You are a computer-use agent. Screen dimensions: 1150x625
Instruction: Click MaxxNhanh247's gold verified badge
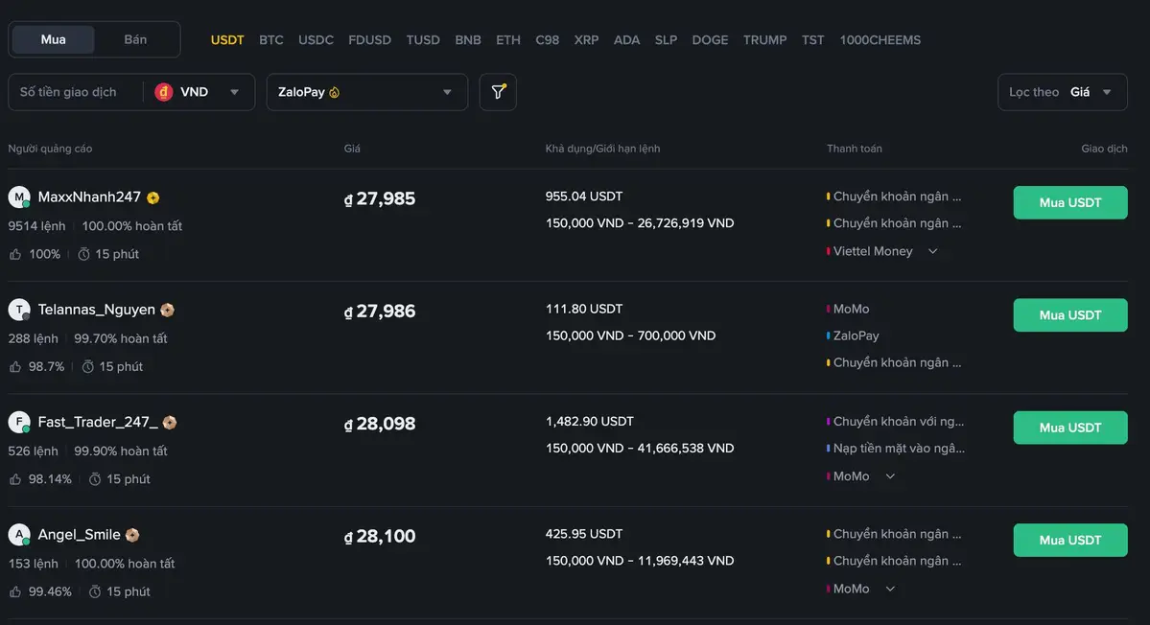pos(153,197)
